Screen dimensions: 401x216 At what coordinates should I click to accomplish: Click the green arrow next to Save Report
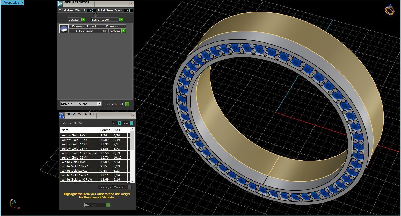tap(121, 20)
